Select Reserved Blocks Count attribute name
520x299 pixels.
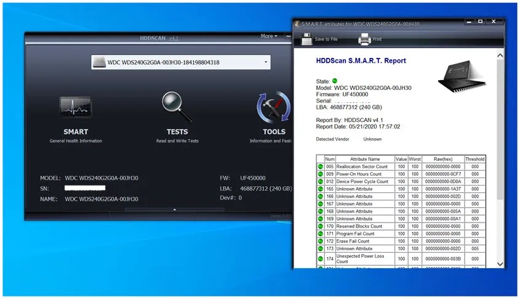[359, 226]
